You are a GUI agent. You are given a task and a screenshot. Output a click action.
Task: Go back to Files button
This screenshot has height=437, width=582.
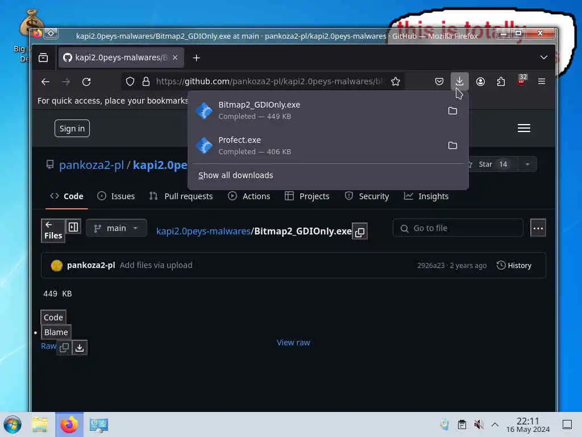coord(53,230)
